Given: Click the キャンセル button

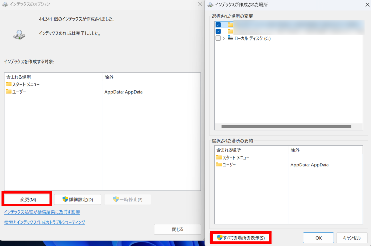Looking at the screenshot, I should point(352,238).
